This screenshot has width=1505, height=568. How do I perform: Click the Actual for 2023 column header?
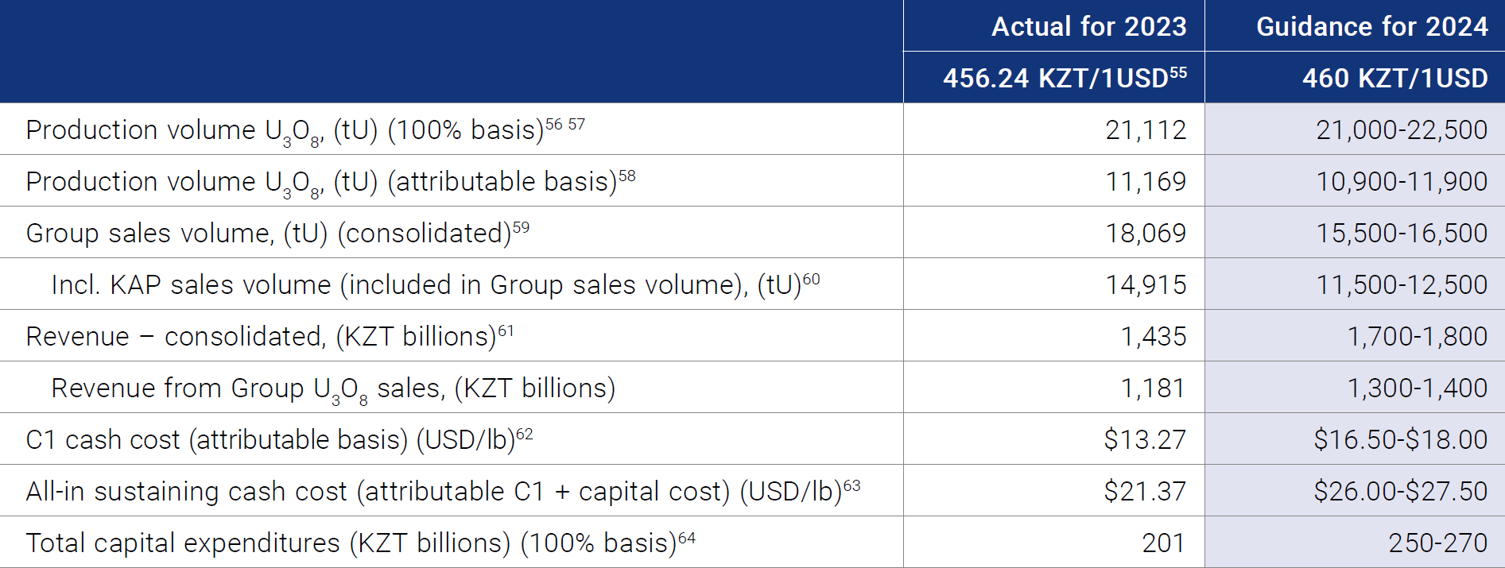click(x=1088, y=27)
